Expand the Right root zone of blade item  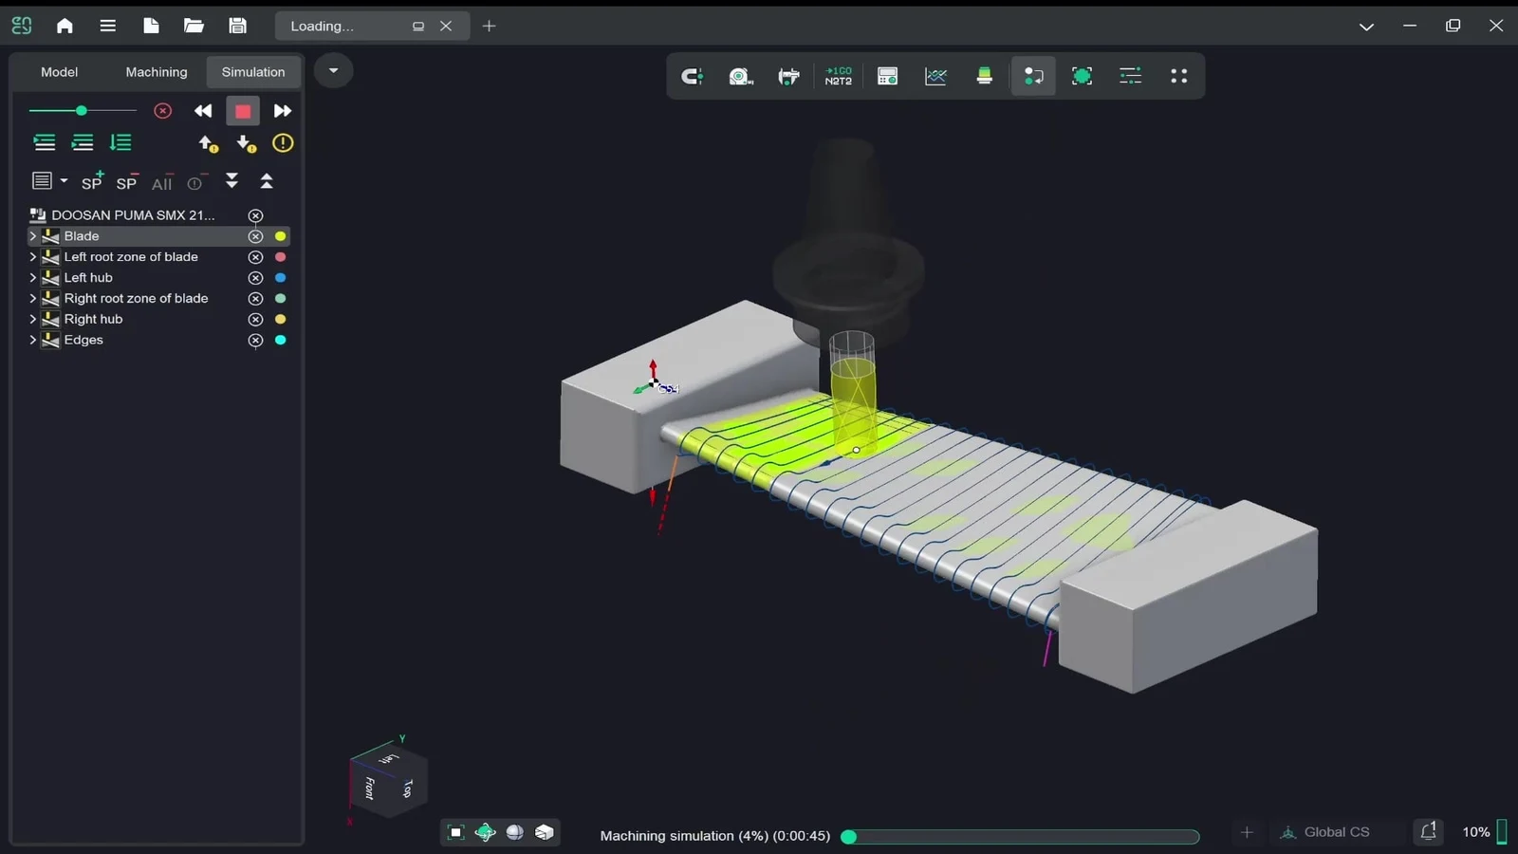tap(32, 299)
